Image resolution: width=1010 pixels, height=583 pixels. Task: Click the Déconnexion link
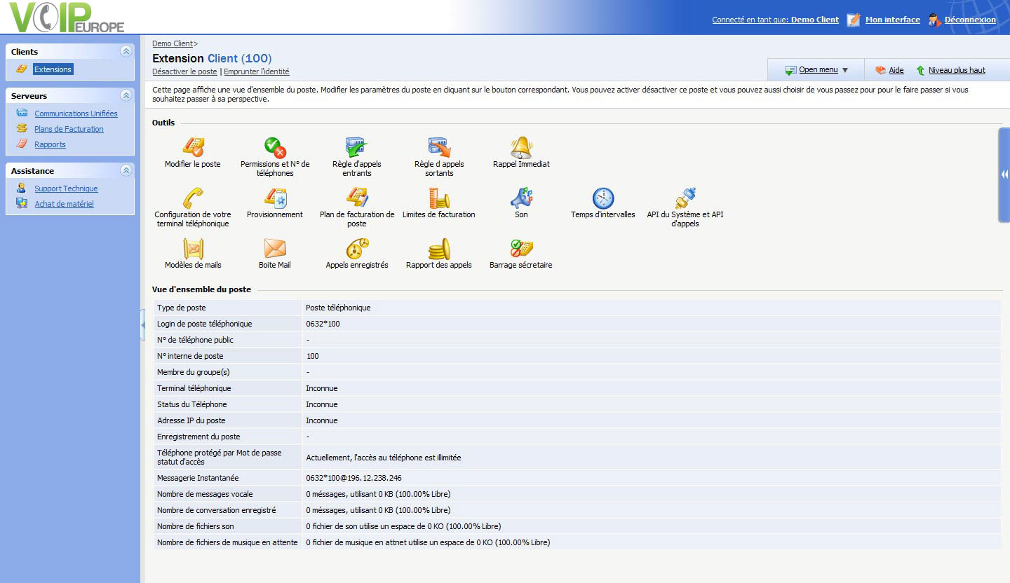click(x=969, y=20)
